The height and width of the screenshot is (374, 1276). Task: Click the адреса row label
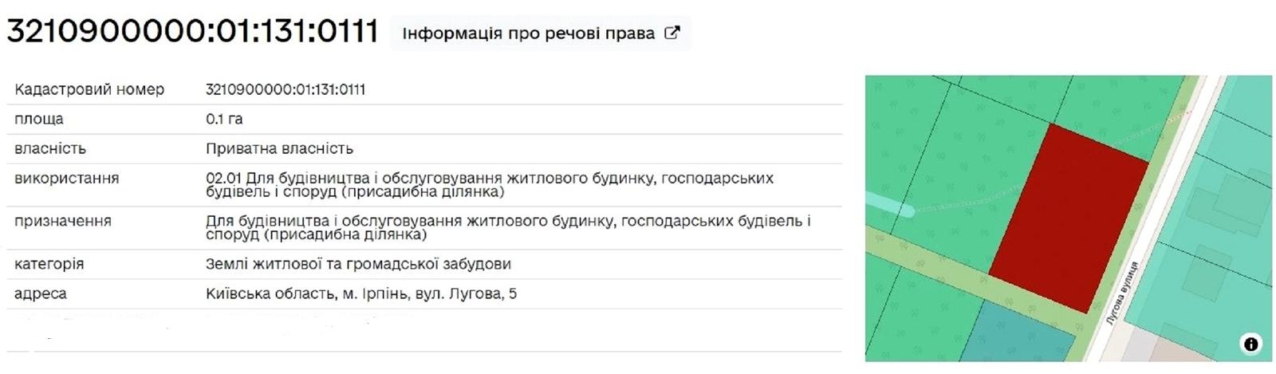click(41, 293)
